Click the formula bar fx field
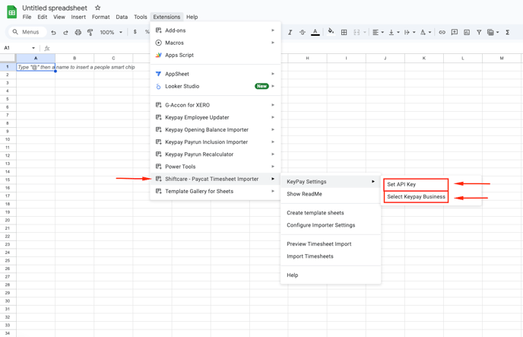Image resolution: width=523 pixels, height=337 pixels. (287, 48)
